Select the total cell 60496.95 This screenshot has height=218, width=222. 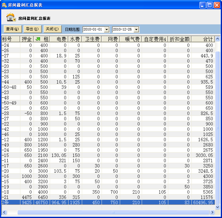point(203,203)
